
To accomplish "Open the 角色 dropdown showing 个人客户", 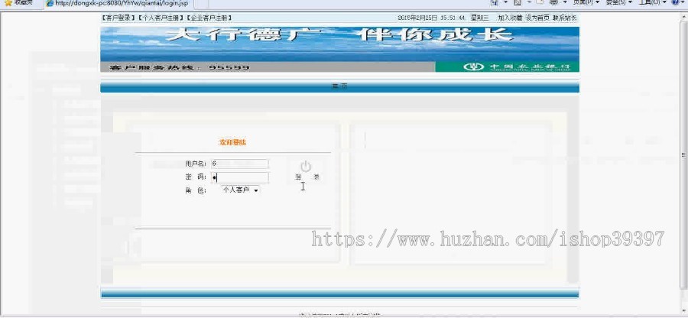I will coord(240,190).
